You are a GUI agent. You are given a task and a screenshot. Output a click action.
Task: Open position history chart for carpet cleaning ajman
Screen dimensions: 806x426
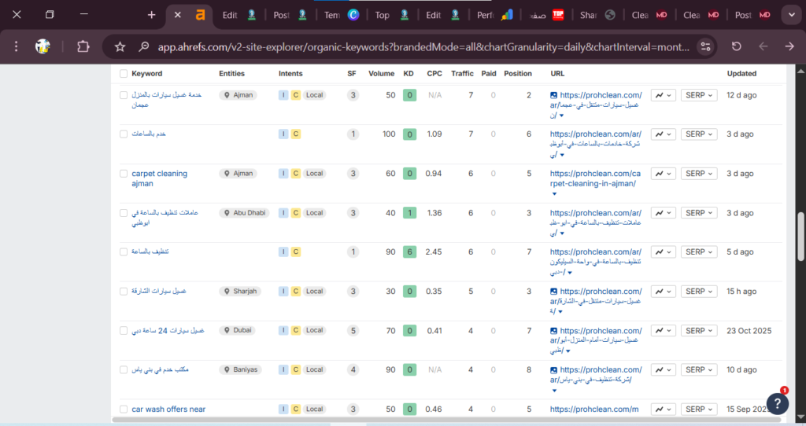pyautogui.click(x=664, y=174)
